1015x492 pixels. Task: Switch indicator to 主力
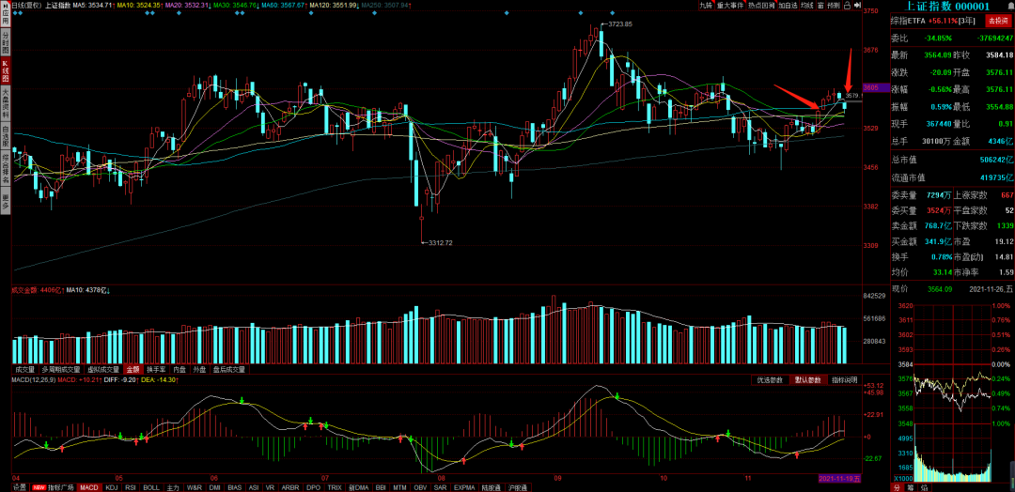click(174, 486)
